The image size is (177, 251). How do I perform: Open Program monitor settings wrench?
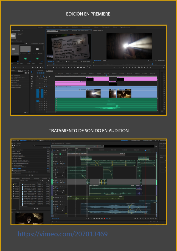click(156, 61)
